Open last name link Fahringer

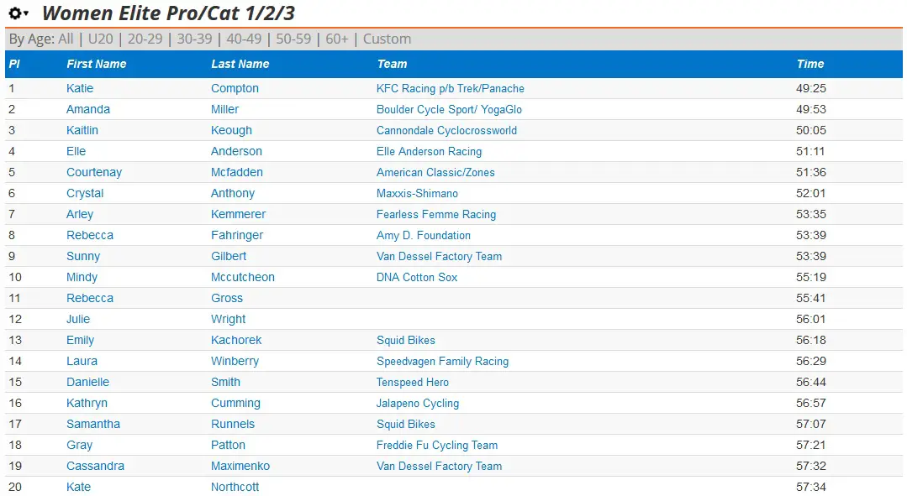[237, 235]
